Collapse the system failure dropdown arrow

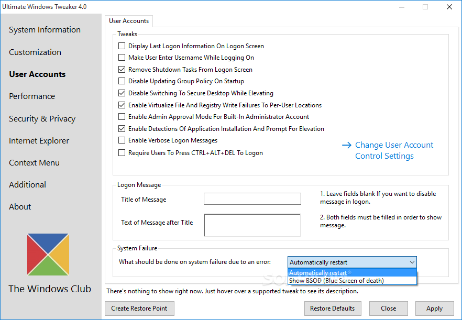412,262
